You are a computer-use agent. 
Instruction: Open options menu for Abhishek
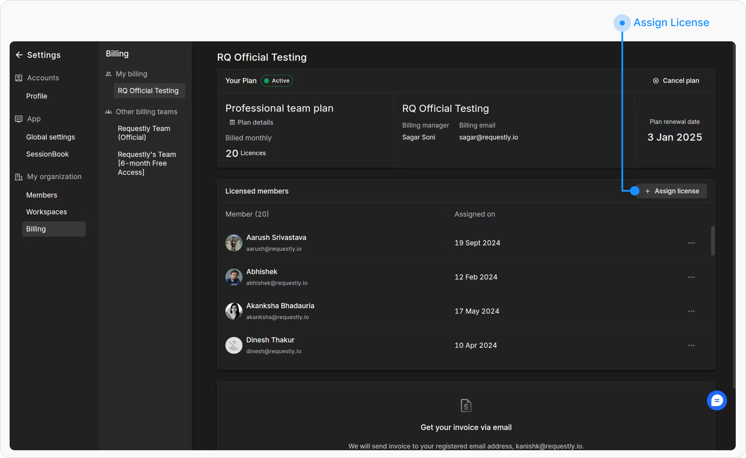pos(691,277)
